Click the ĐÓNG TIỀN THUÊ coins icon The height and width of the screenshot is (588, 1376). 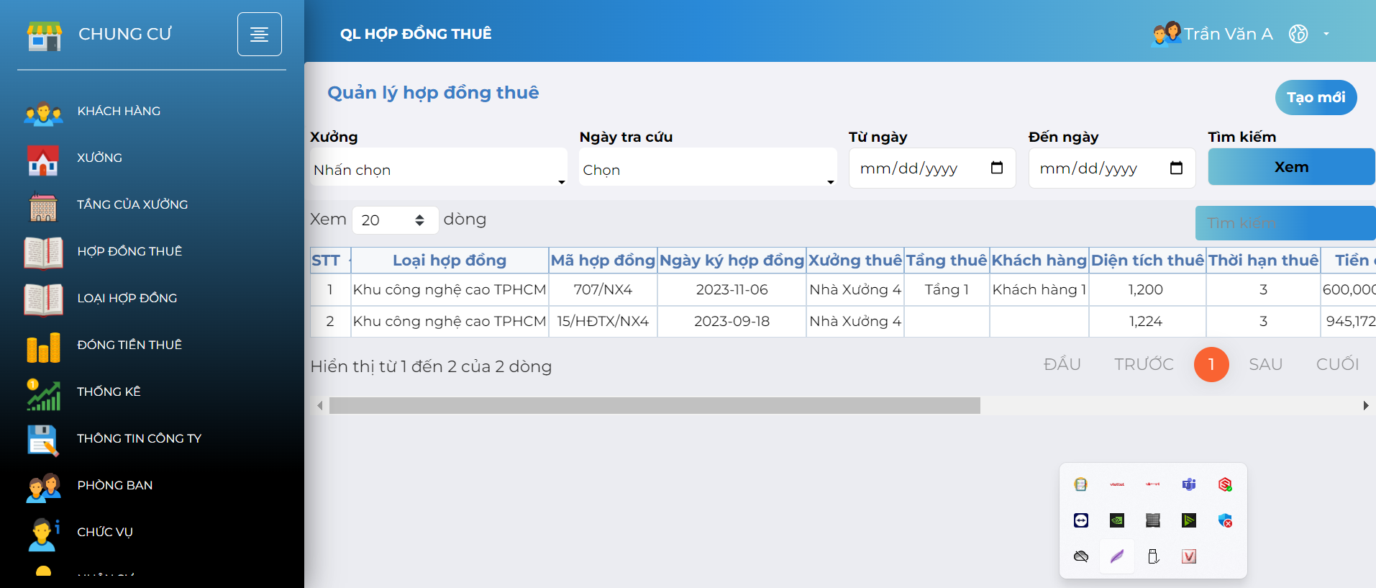pos(43,347)
